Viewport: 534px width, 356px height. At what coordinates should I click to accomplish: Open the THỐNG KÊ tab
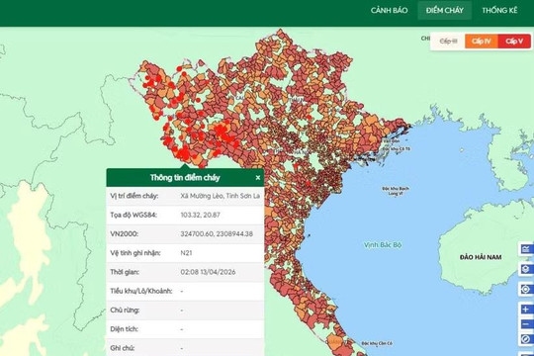pyautogui.click(x=499, y=10)
